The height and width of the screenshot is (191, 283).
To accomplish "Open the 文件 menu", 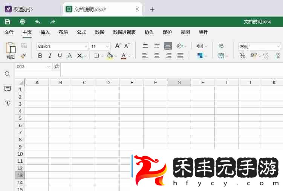I will coord(9,32).
